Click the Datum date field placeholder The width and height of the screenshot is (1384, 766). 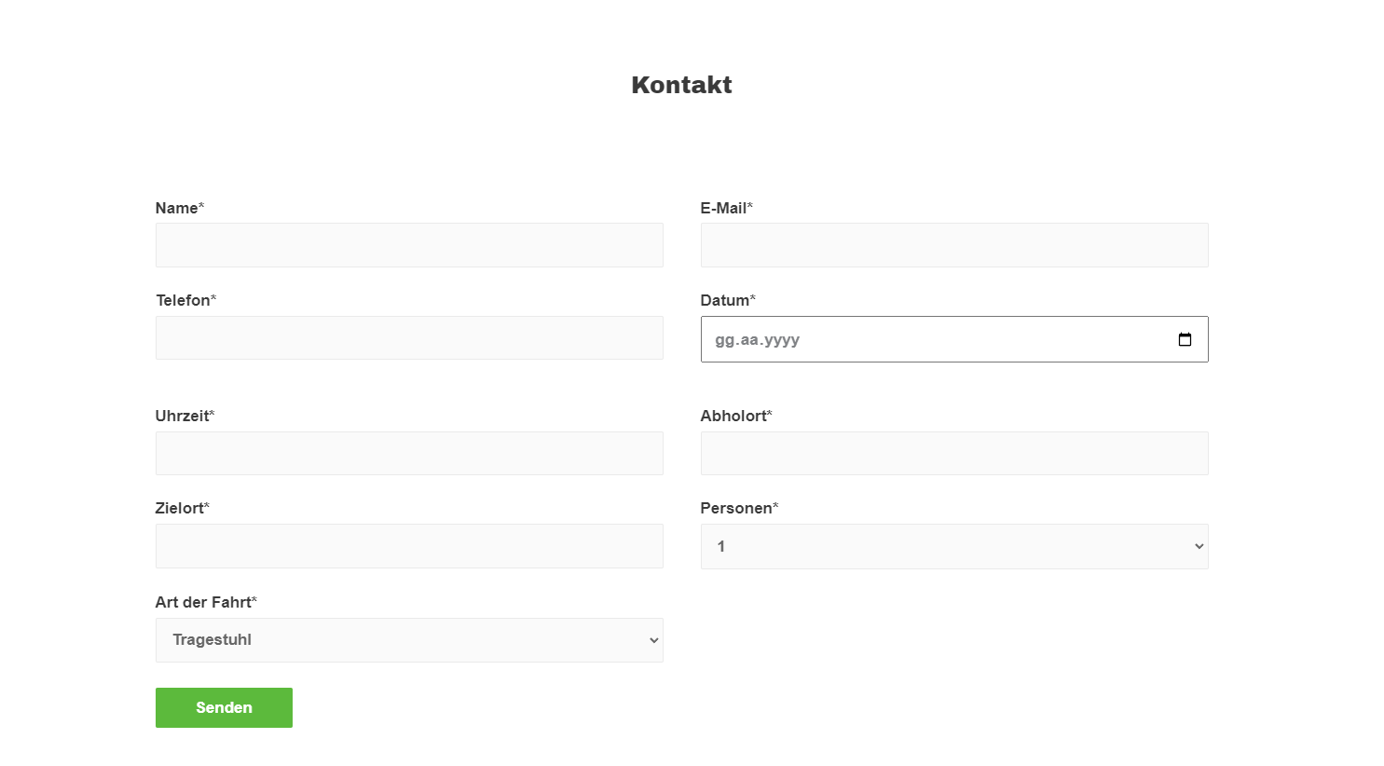[757, 340]
